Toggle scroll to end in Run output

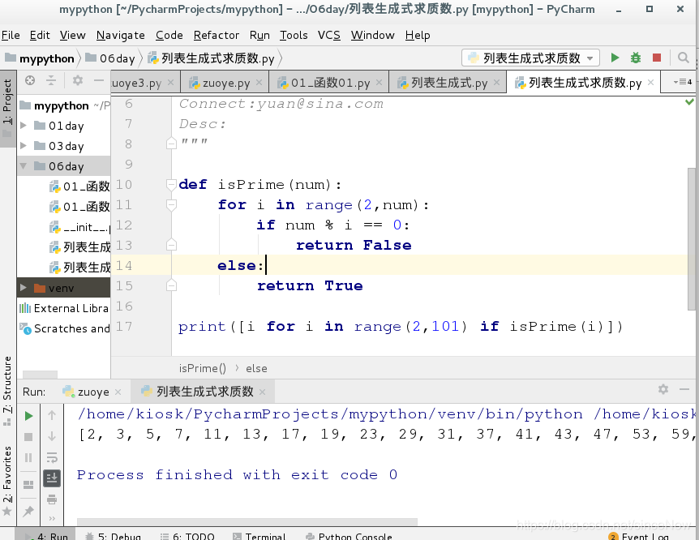click(x=52, y=478)
